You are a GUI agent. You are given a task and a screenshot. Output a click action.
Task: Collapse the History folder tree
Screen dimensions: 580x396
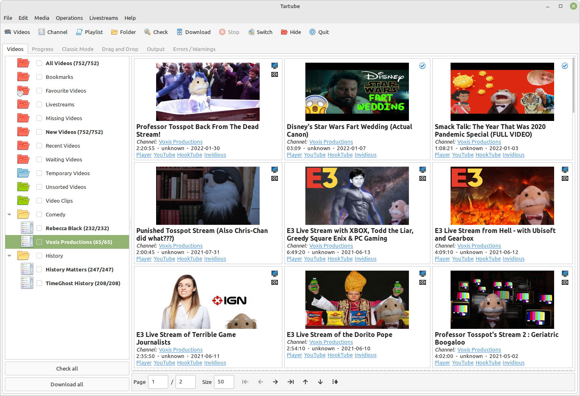pyautogui.click(x=9, y=256)
